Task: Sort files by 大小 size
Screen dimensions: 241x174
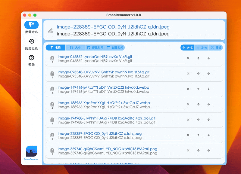Action: click(x=75, y=47)
